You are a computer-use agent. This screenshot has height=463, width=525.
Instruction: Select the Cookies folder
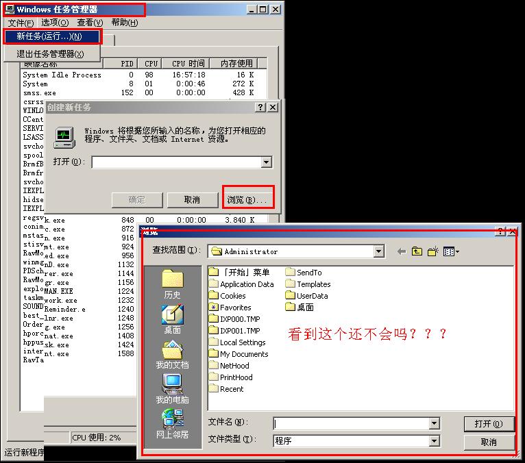(x=228, y=296)
